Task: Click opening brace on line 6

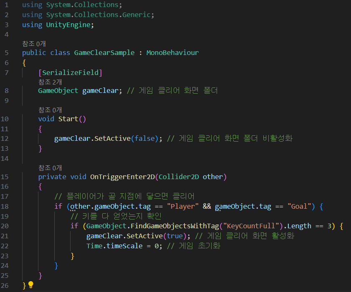Action: coord(24,63)
